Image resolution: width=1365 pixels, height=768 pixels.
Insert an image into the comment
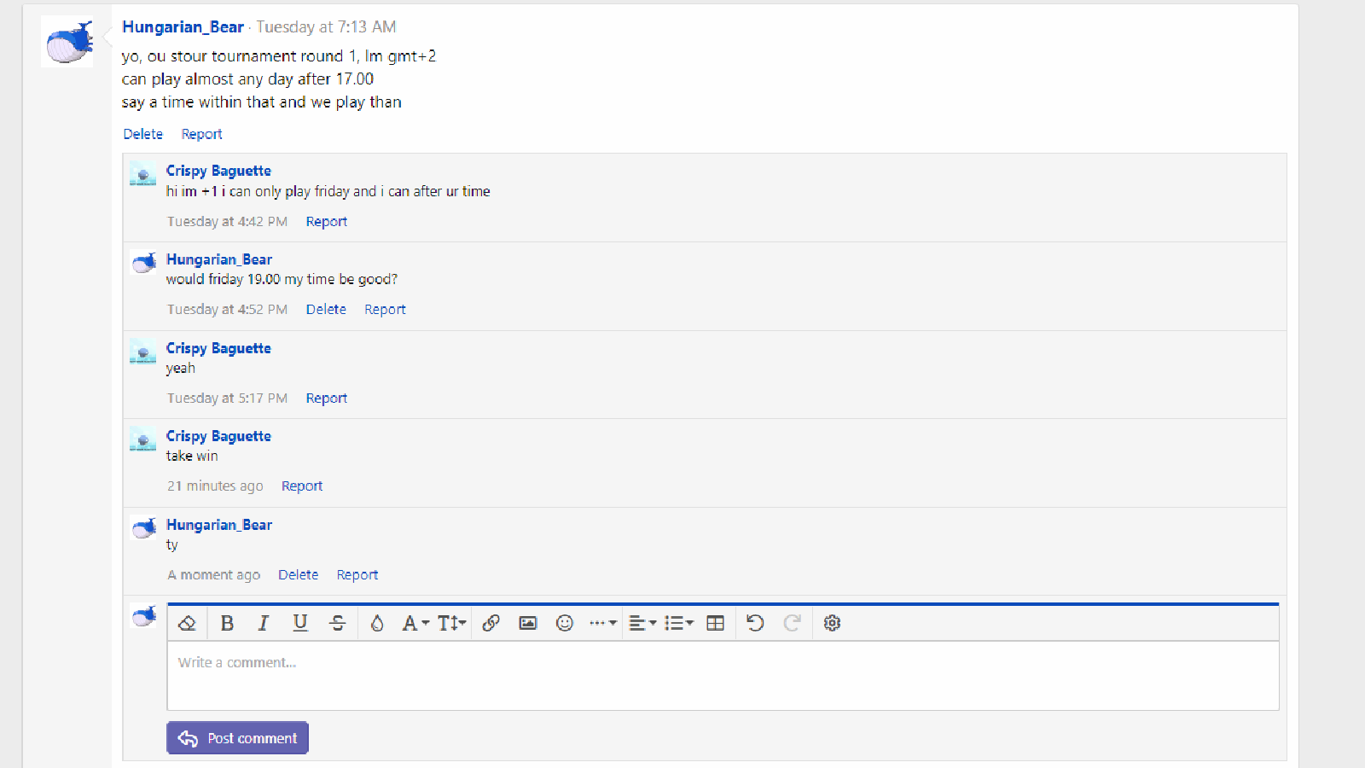pyautogui.click(x=528, y=623)
